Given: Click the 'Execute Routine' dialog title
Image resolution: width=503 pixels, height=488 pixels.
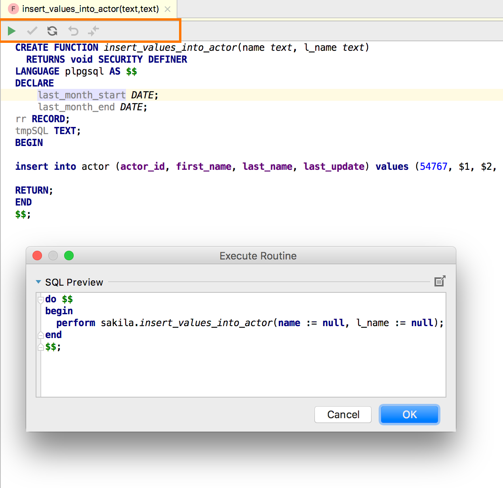Looking at the screenshot, I should [x=258, y=256].
